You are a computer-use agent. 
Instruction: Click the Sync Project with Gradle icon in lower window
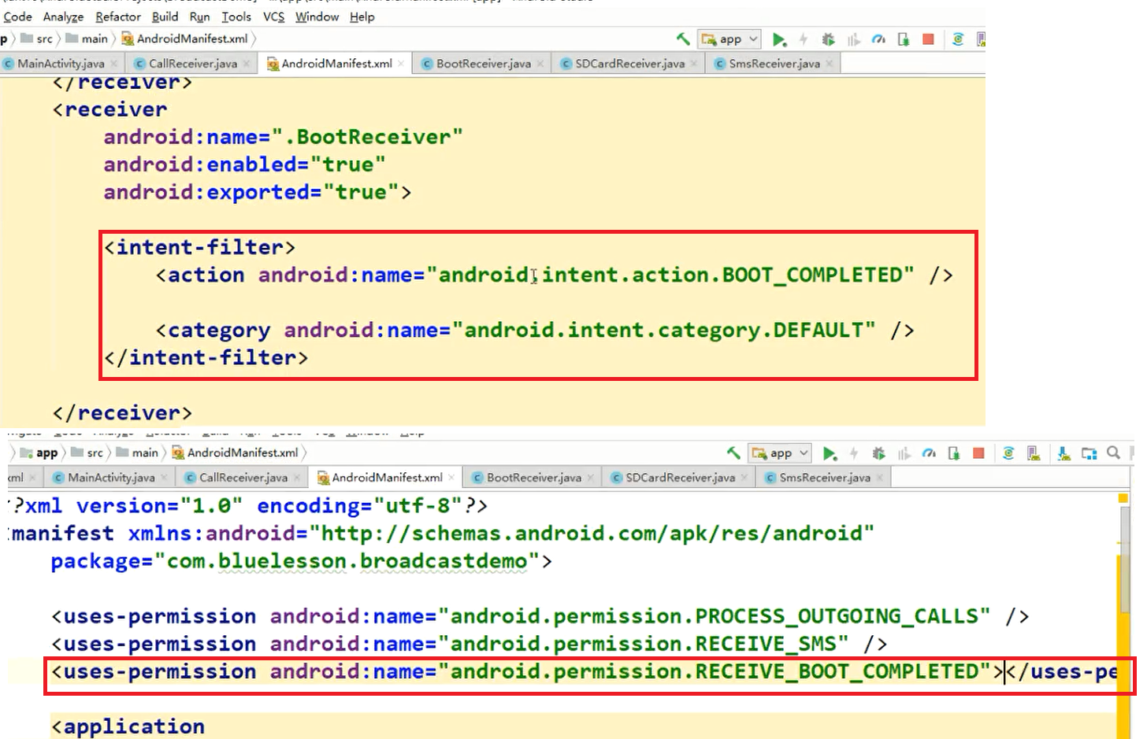[1008, 453]
